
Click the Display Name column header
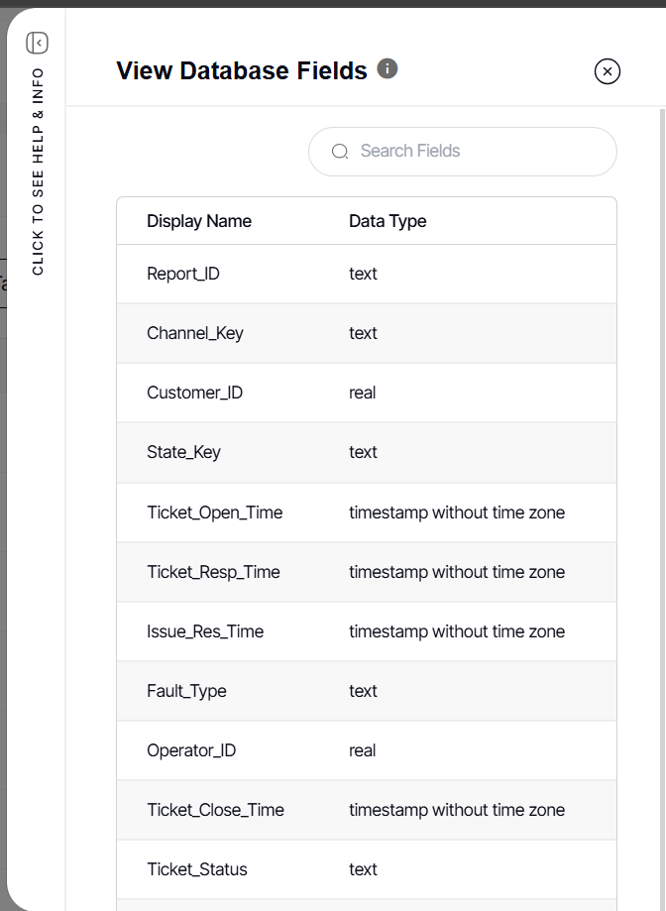click(199, 220)
